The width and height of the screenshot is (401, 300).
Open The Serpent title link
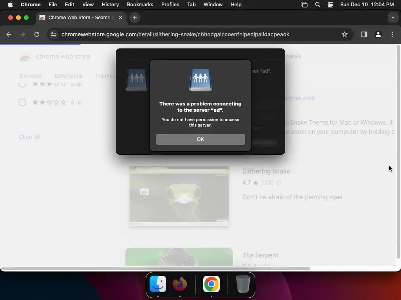coord(260,255)
